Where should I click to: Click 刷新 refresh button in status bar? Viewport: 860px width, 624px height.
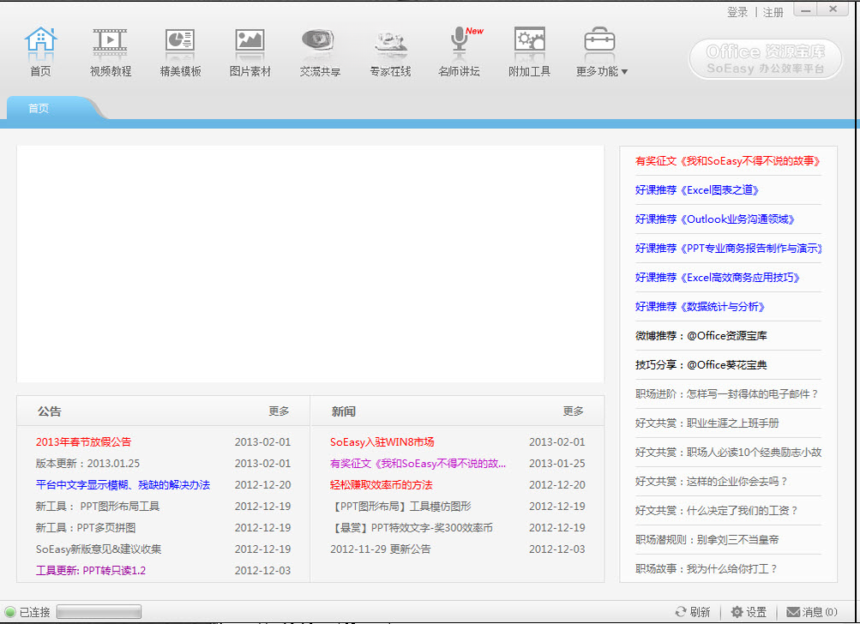[x=693, y=612]
